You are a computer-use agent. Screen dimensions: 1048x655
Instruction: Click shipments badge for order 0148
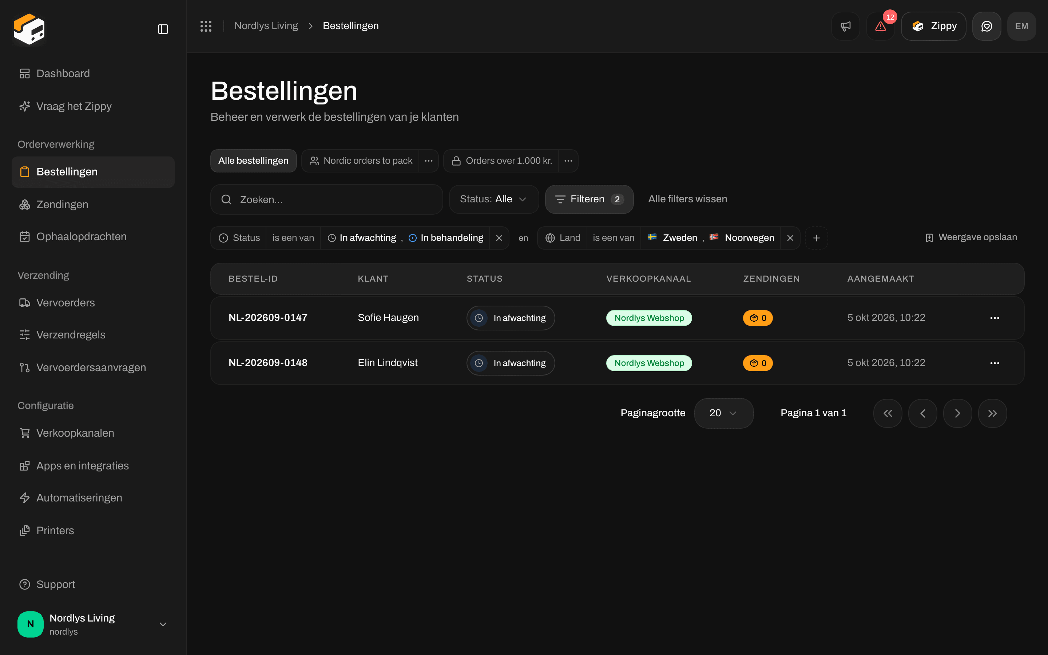(x=757, y=363)
